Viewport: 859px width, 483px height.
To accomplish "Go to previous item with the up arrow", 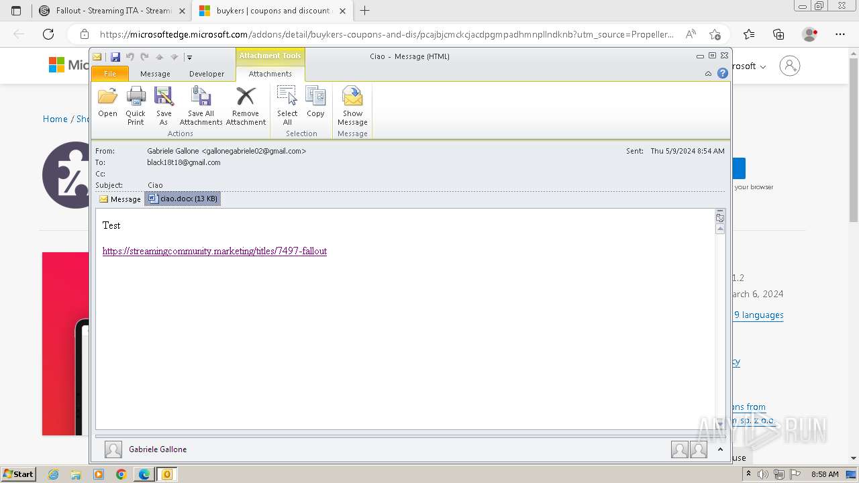I will tap(159, 57).
